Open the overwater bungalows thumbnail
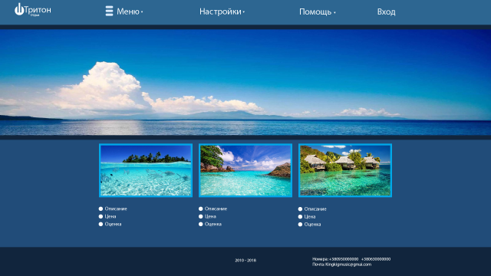This screenshot has width=491, height=276. click(x=345, y=170)
